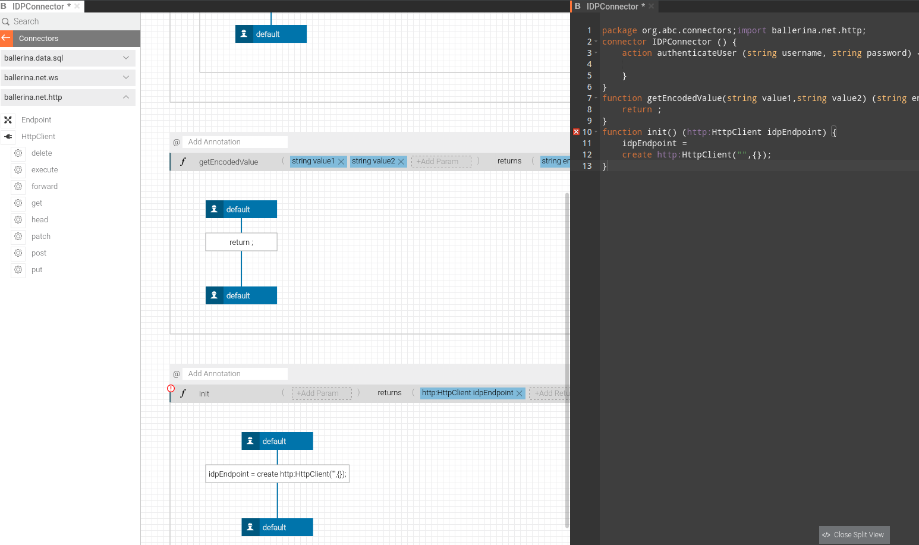The image size is (919, 545).
Task: Click Add Annotation field above getEncodedValue
Action: pyautogui.click(x=235, y=142)
